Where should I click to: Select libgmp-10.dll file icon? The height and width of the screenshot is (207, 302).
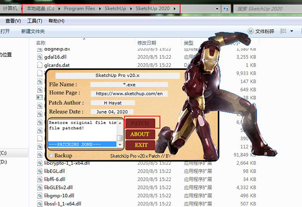click(x=39, y=195)
